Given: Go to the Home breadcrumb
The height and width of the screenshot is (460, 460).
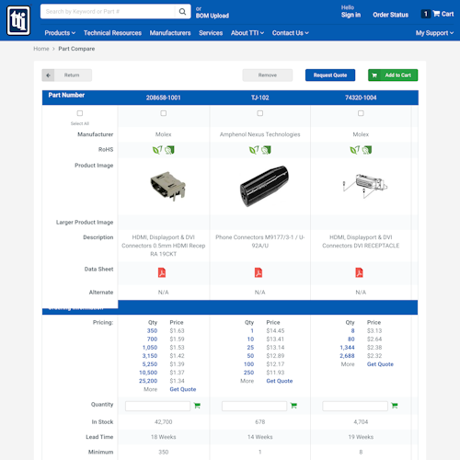Looking at the screenshot, I should 41,49.
